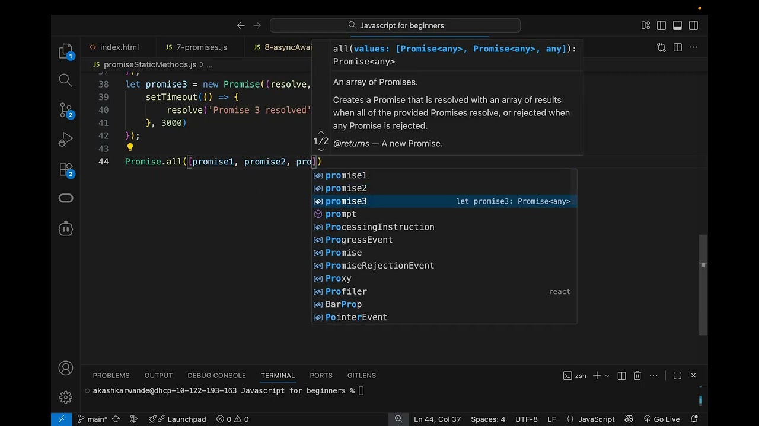Open the editor More Actions menu
Image resolution: width=759 pixels, height=426 pixels.
693,47
